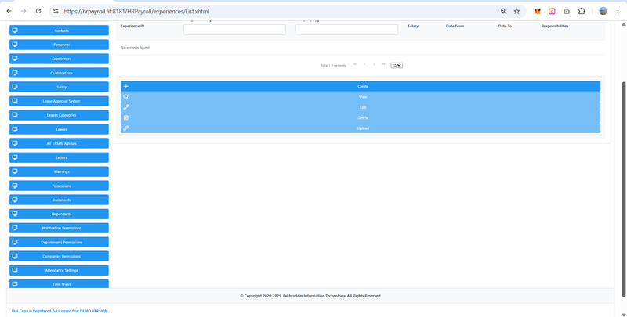Click the MetaMask fox extension icon
The width and height of the screenshot is (627, 317).
point(537,11)
